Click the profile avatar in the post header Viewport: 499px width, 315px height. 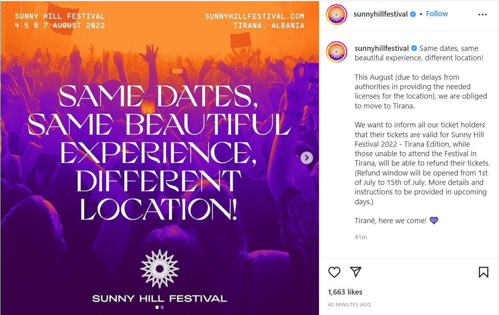(x=336, y=15)
